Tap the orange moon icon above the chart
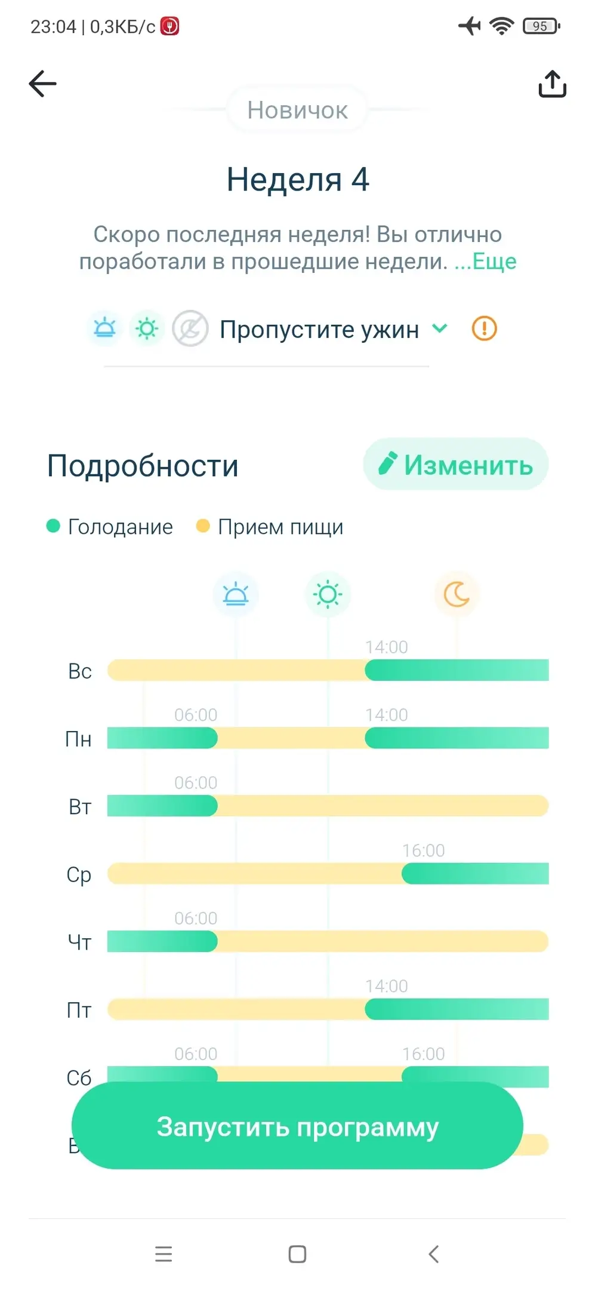Screen dimensions: 595x1290 pyautogui.click(x=457, y=594)
